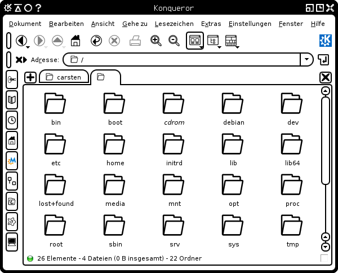This screenshot has width=338, height=273.
Task: Close the current tab with X
Action: 326,77
